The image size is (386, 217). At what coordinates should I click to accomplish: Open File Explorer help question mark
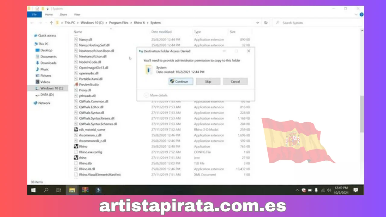361,14
